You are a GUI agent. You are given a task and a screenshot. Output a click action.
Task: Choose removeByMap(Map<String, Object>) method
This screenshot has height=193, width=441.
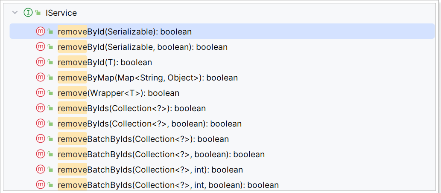click(x=148, y=78)
